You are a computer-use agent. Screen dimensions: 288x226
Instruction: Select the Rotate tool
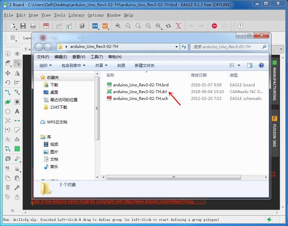click(x=8, y=82)
